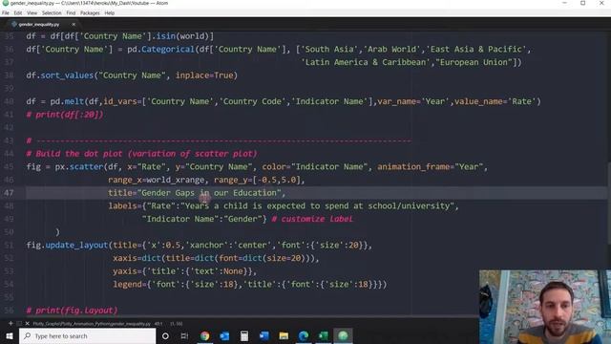611x344 pixels.
Task: Open Word from the taskbar
Action: point(264,335)
